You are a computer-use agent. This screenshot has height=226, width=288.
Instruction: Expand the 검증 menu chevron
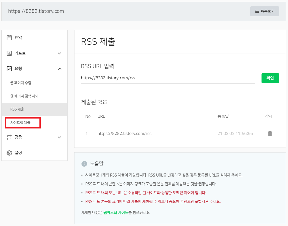59,137
